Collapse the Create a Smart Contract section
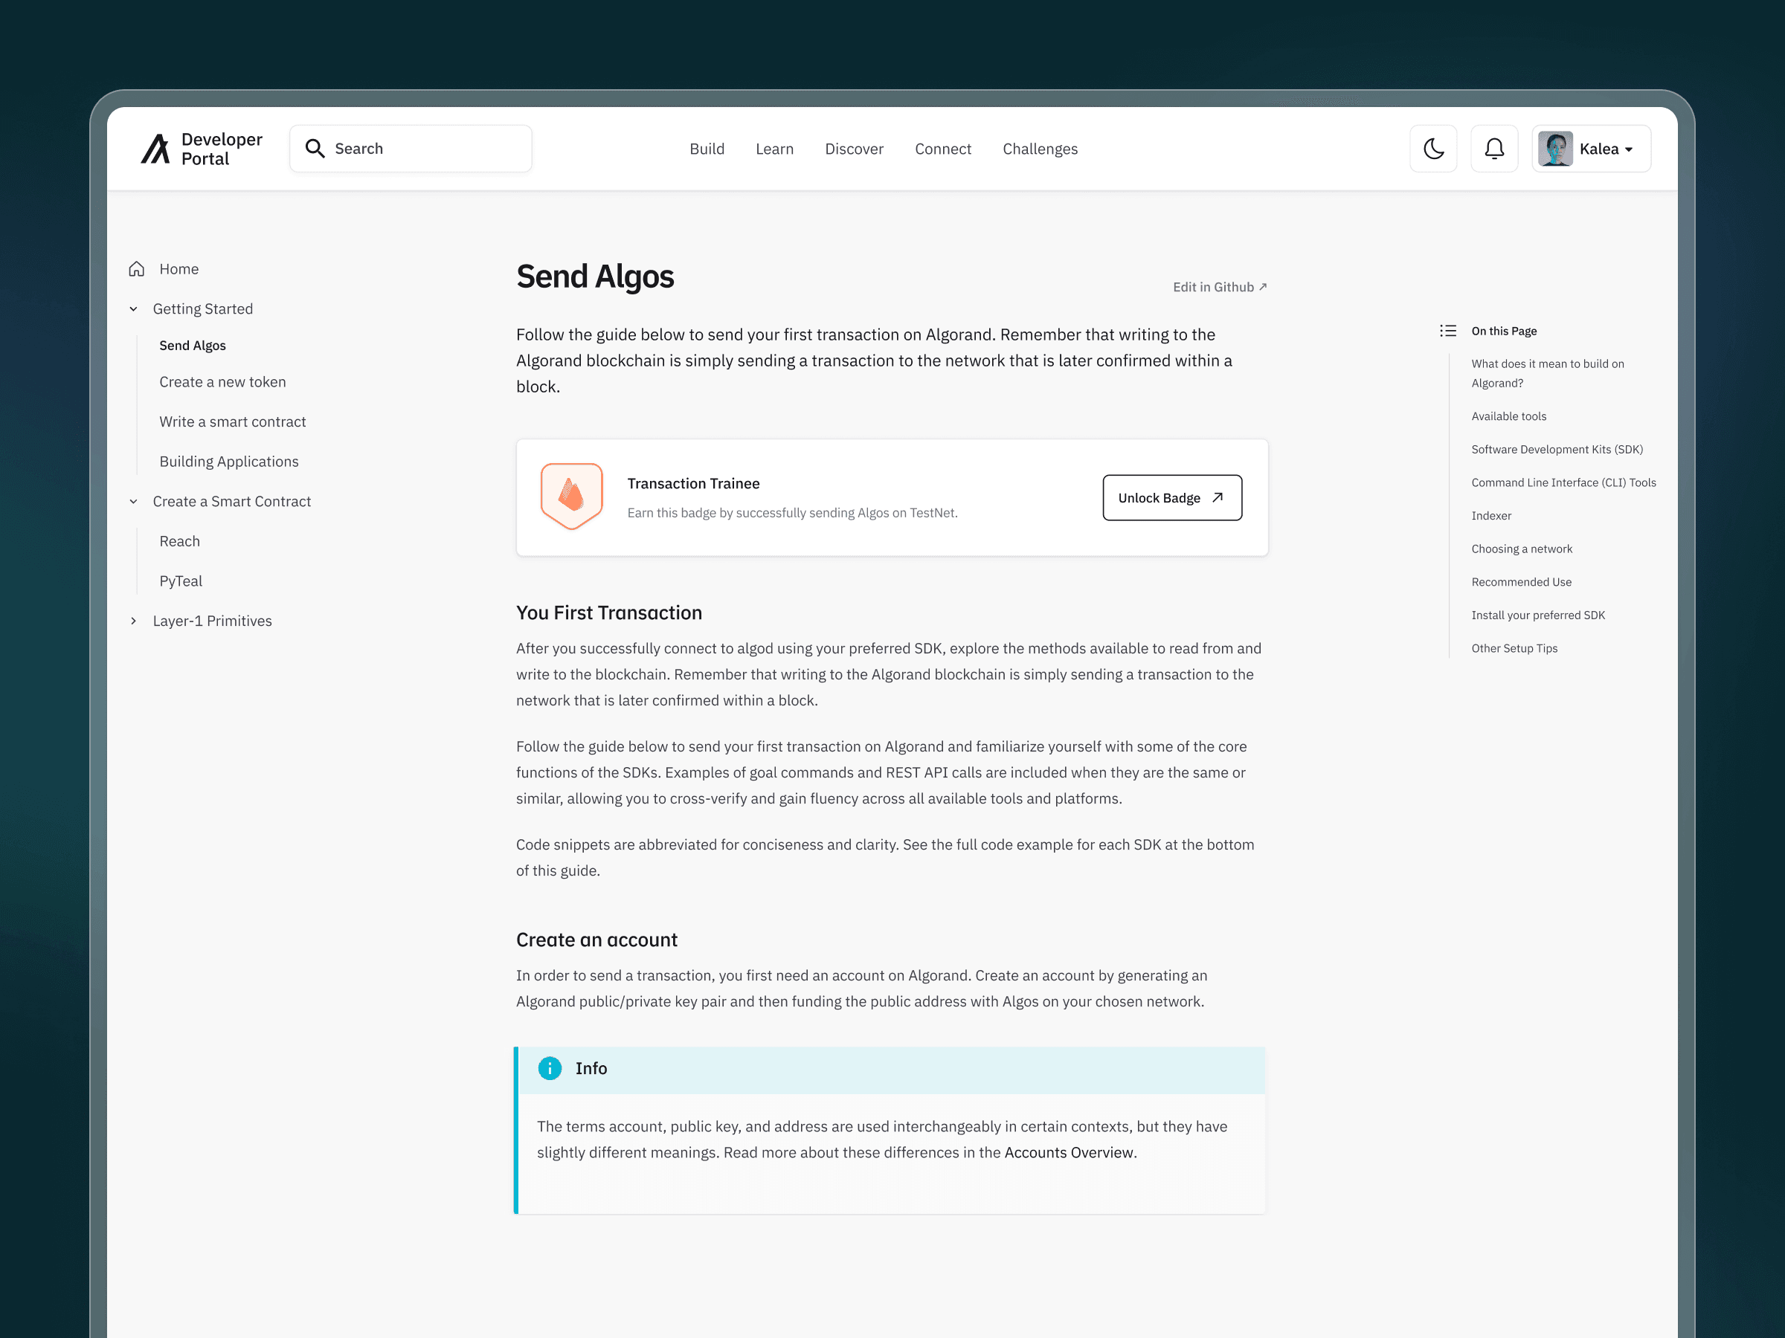The width and height of the screenshot is (1785, 1338). point(134,502)
